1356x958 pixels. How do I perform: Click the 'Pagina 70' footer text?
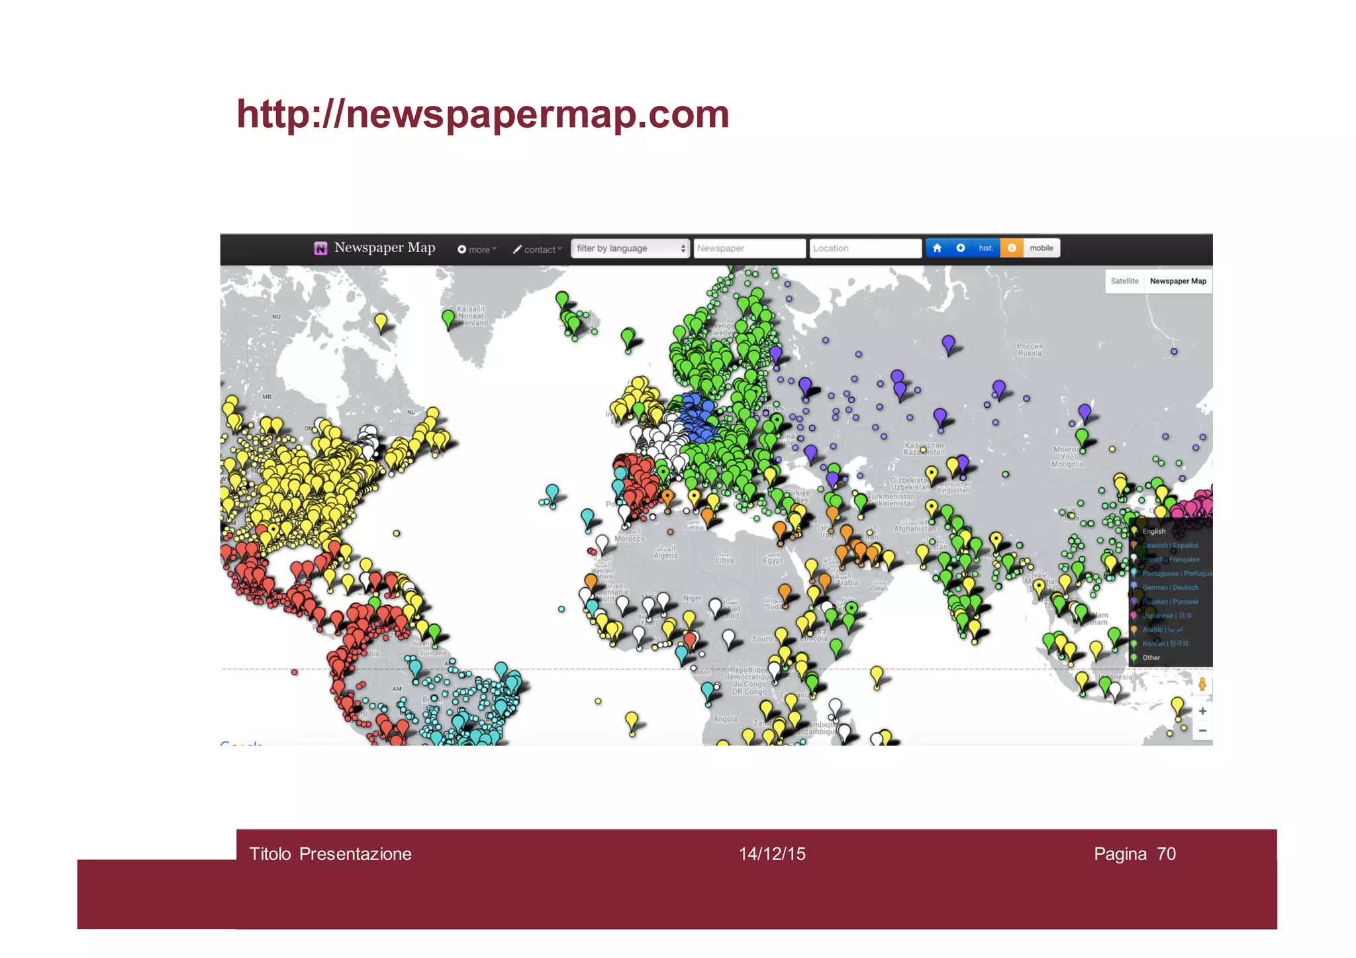pyautogui.click(x=1135, y=854)
